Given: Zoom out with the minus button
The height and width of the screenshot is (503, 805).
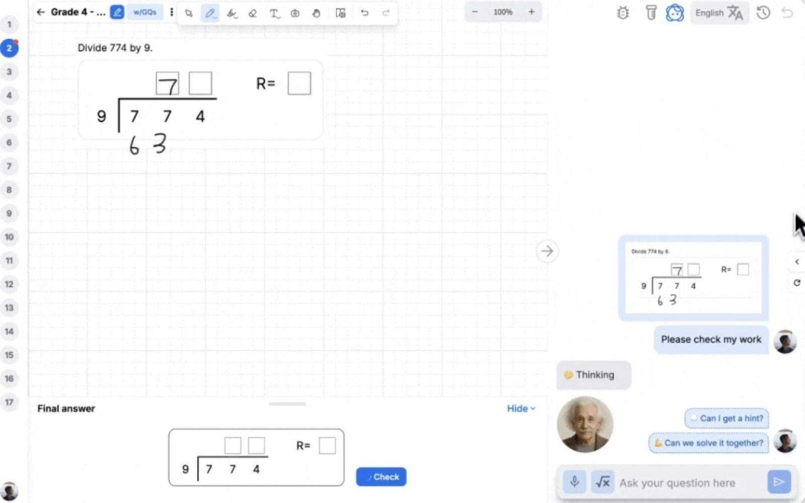Looking at the screenshot, I should 474,12.
